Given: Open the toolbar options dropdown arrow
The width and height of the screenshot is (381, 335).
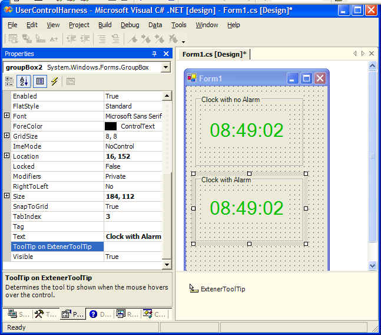Looking at the screenshot, I should point(183,42).
